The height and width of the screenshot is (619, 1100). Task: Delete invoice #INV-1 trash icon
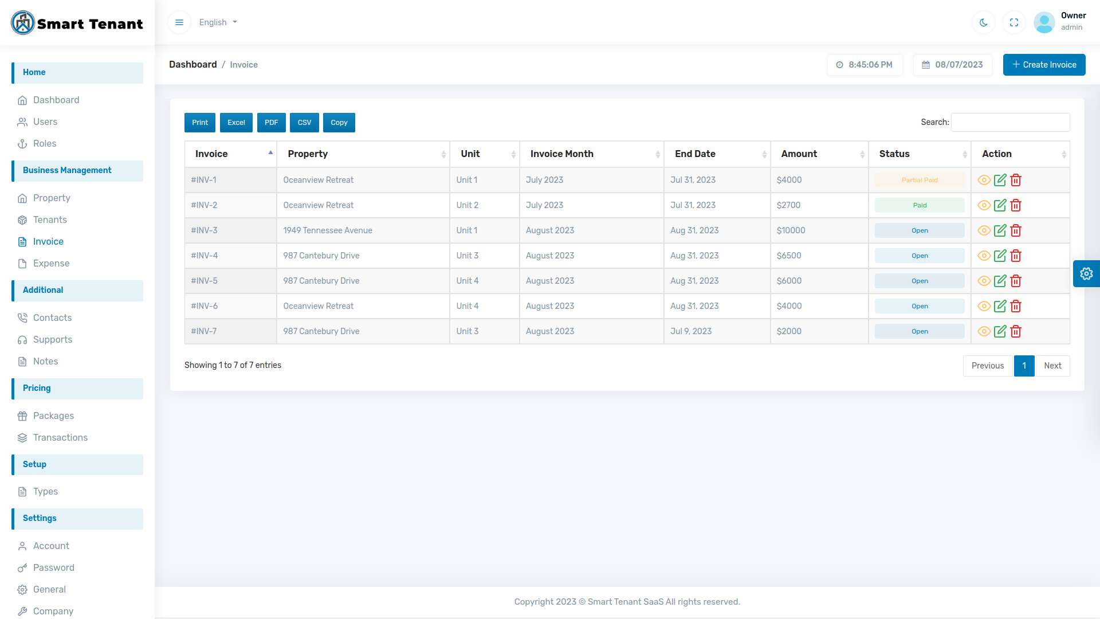coord(1016,180)
